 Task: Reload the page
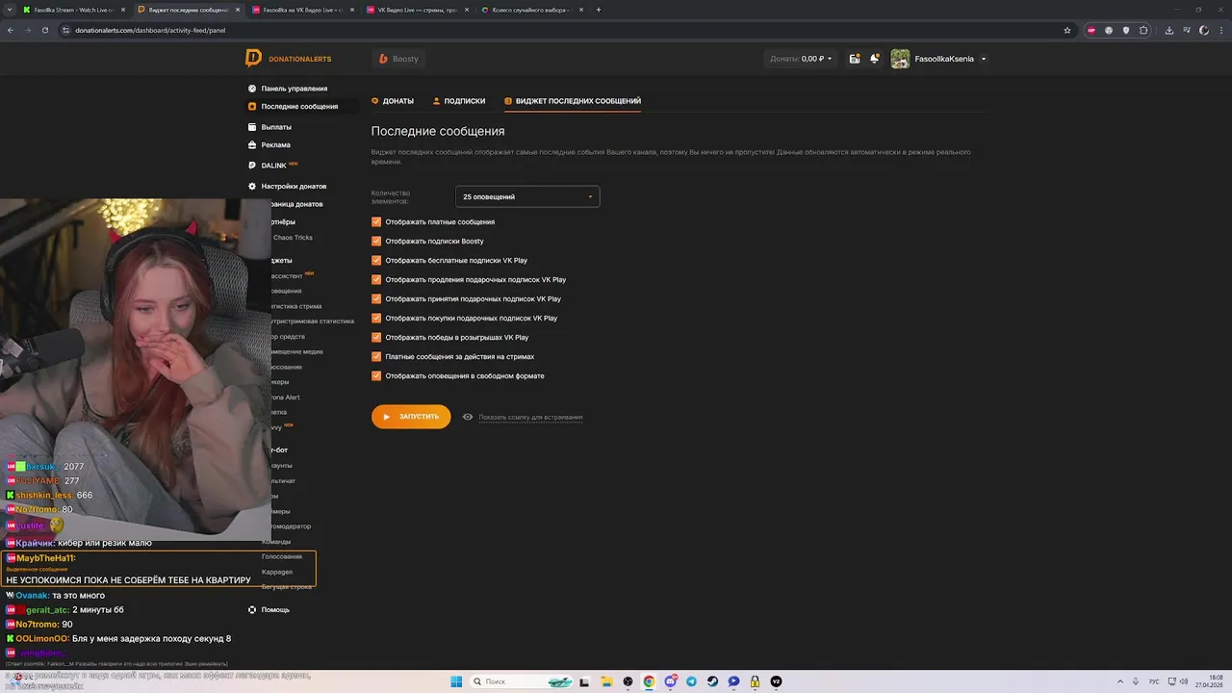(x=45, y=30)
